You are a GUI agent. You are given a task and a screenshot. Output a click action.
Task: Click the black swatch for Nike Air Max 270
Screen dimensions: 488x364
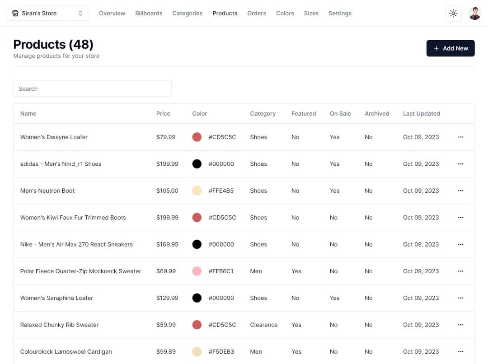tap(197, 244)
